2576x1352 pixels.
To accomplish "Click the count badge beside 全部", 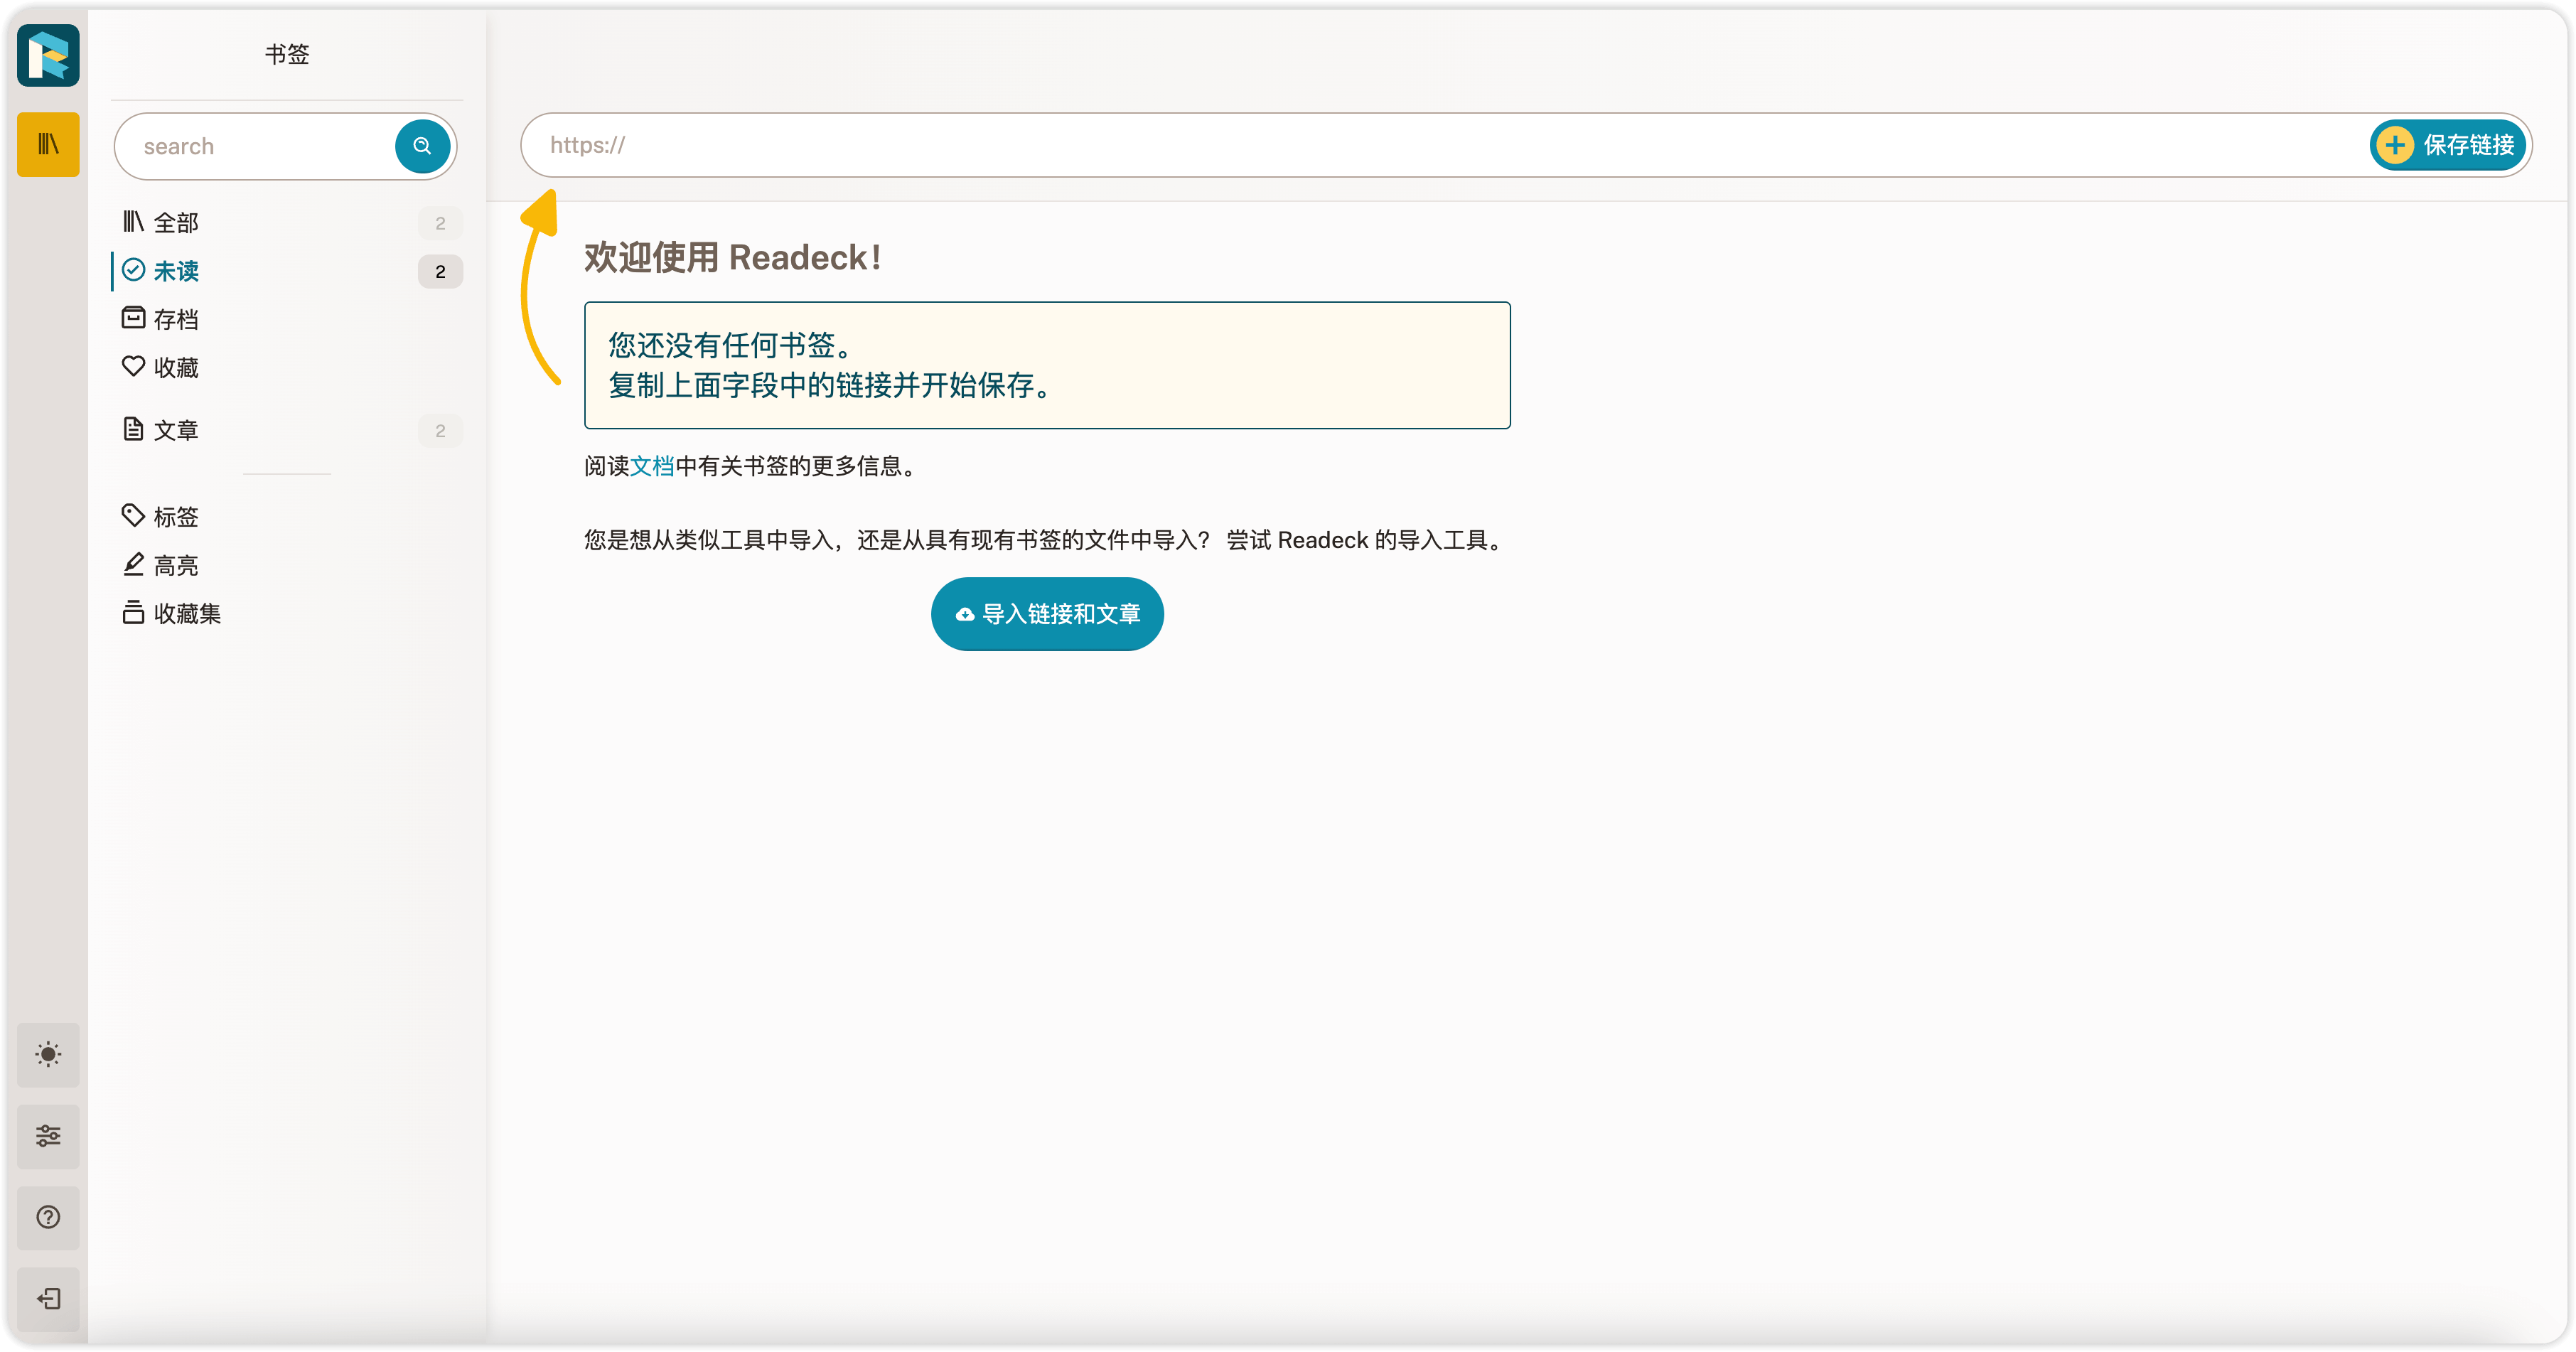I will coord(440,223).
